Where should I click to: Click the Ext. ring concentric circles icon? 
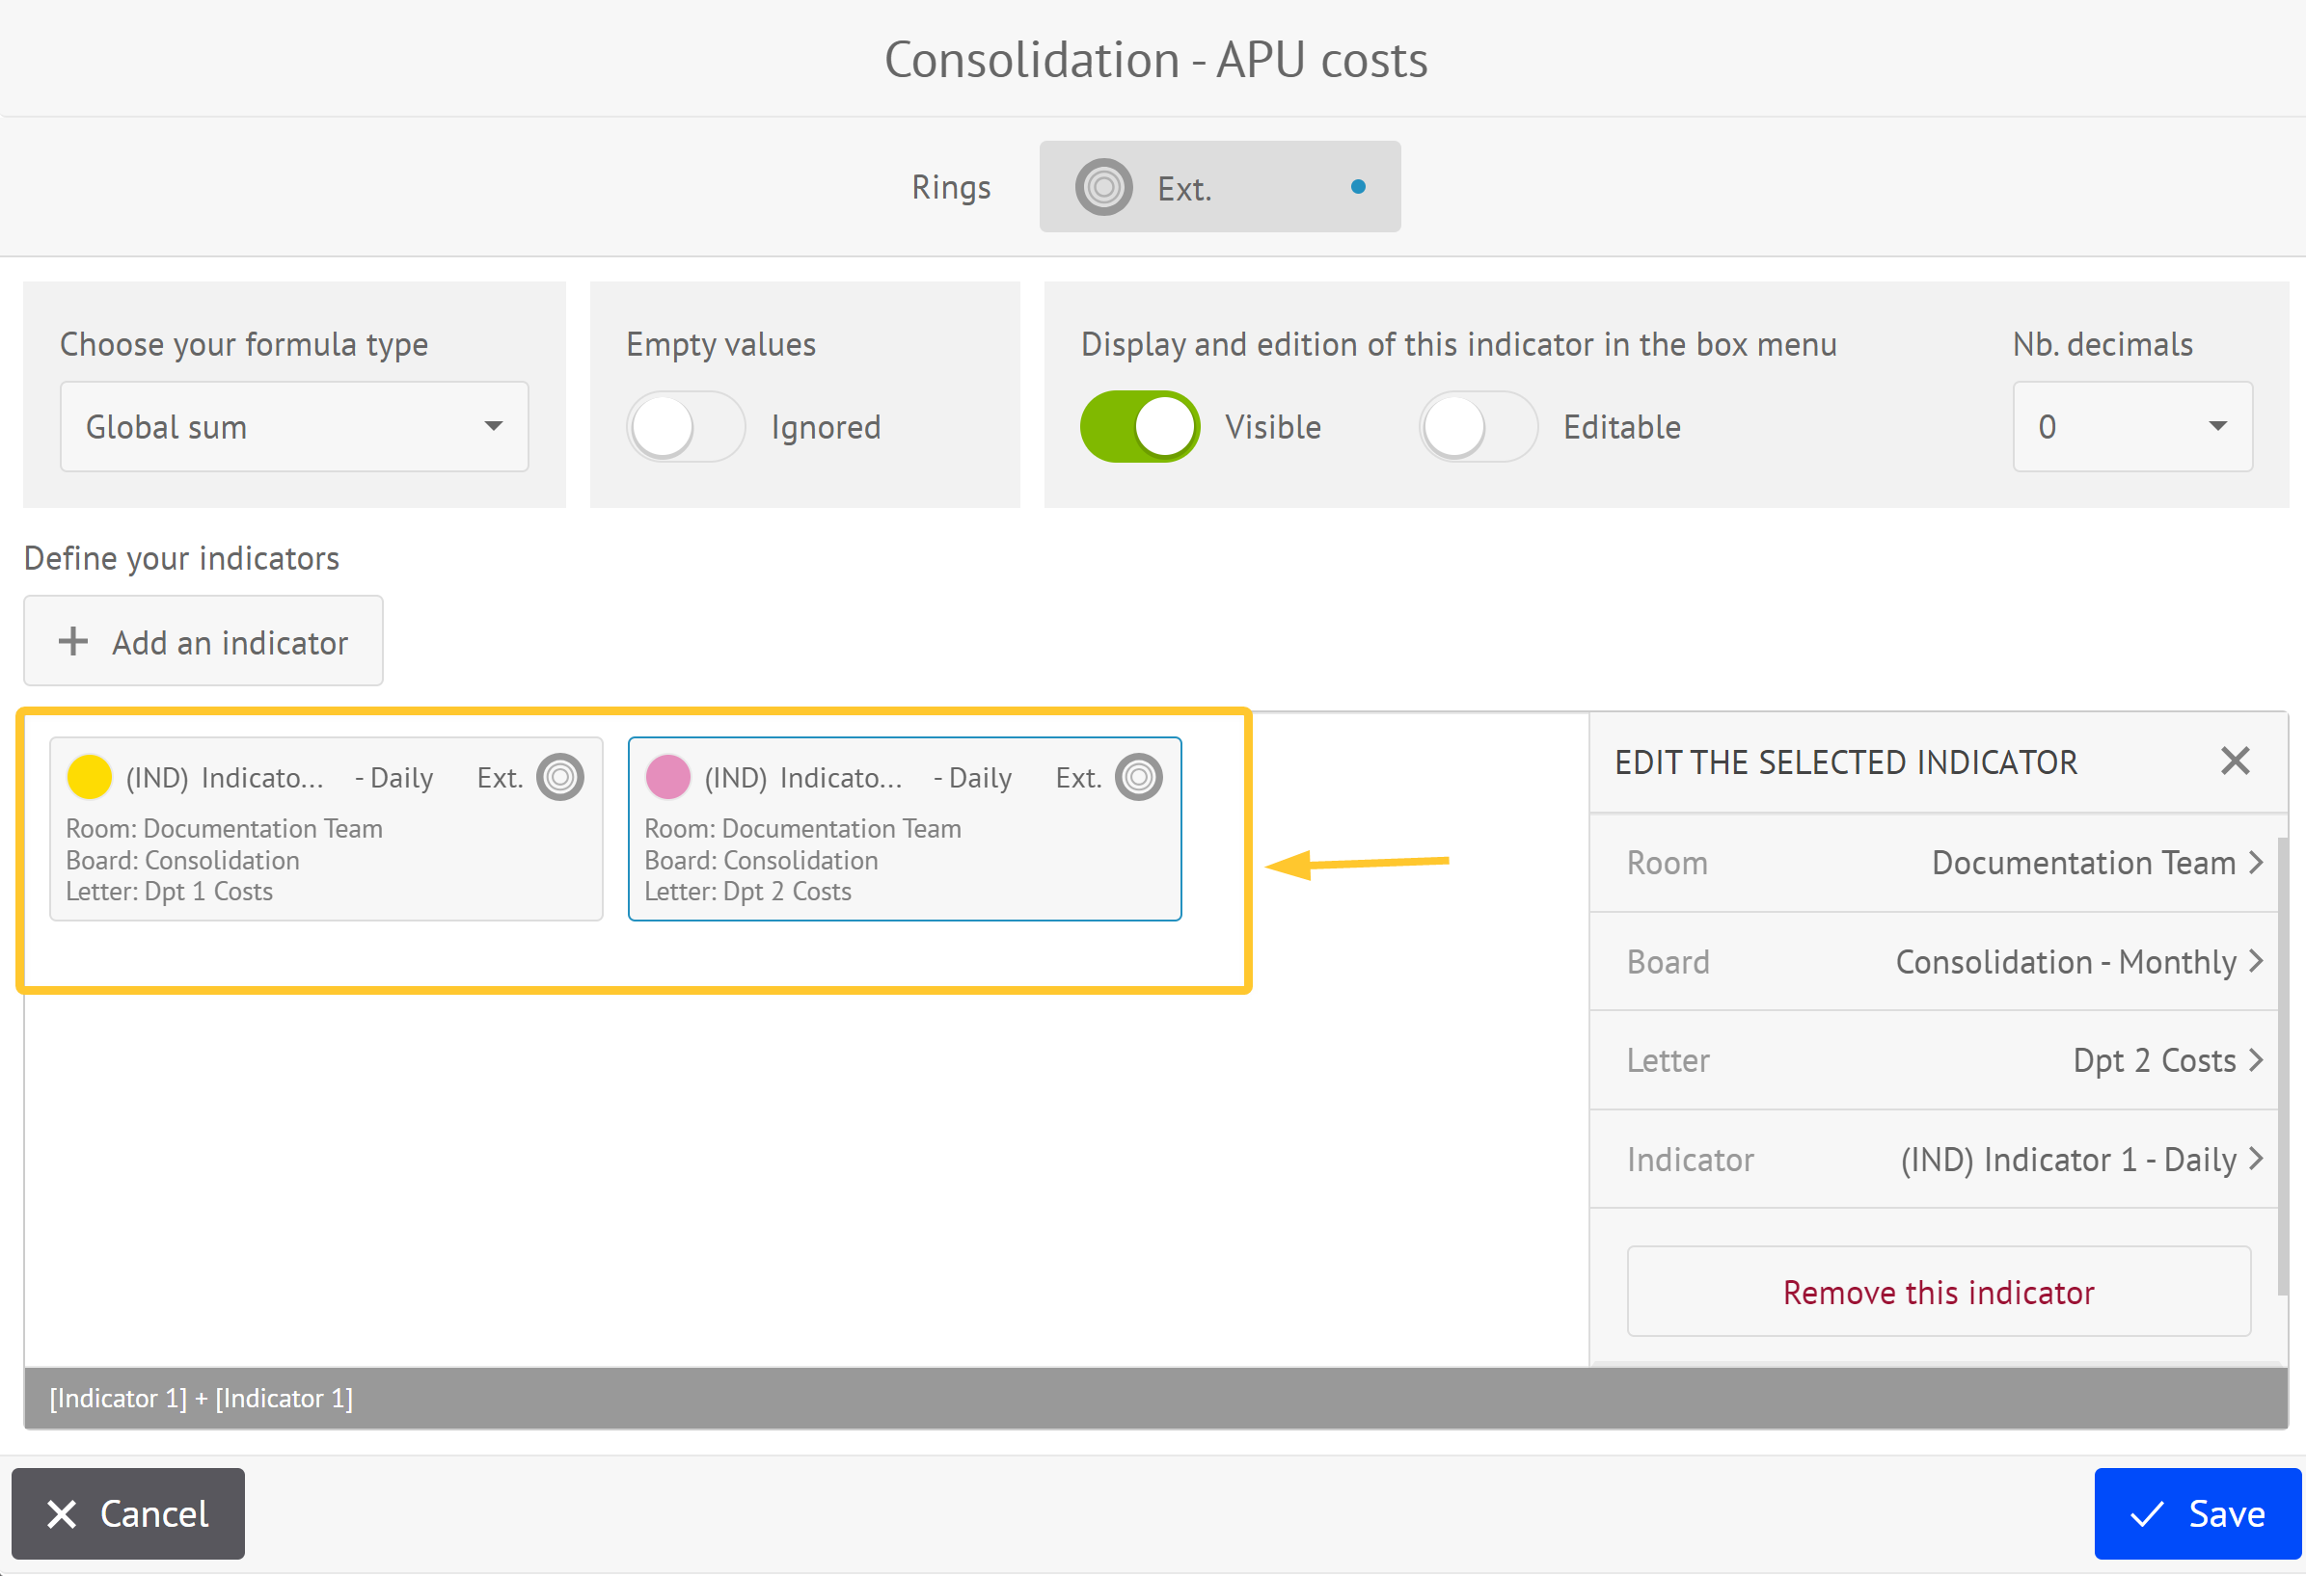click(1103, 186)
